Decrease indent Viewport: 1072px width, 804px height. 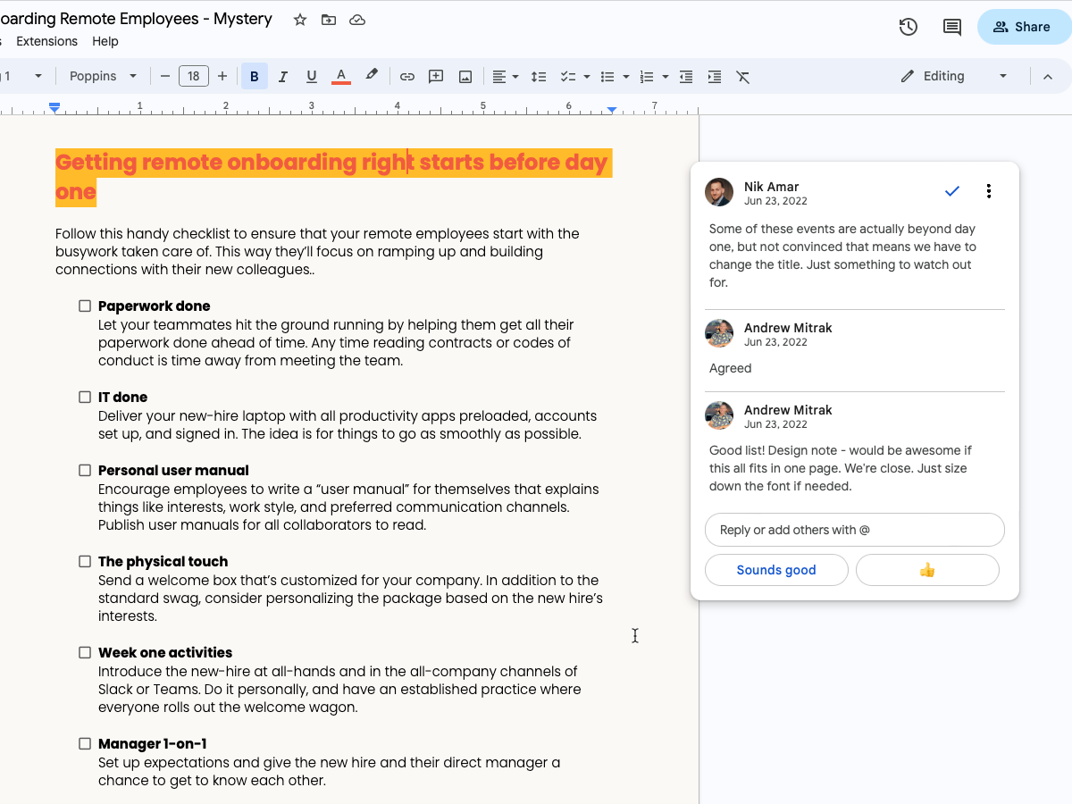pos(686,77)
